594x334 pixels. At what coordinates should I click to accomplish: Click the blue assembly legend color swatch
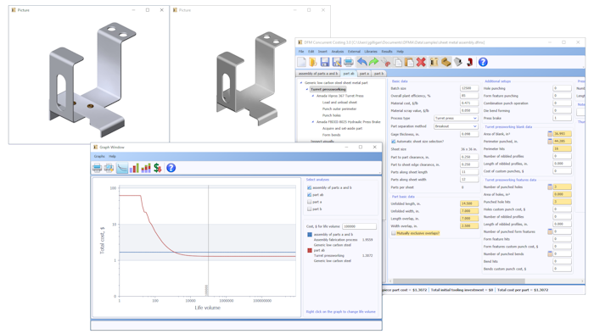[x=310, y=235]
